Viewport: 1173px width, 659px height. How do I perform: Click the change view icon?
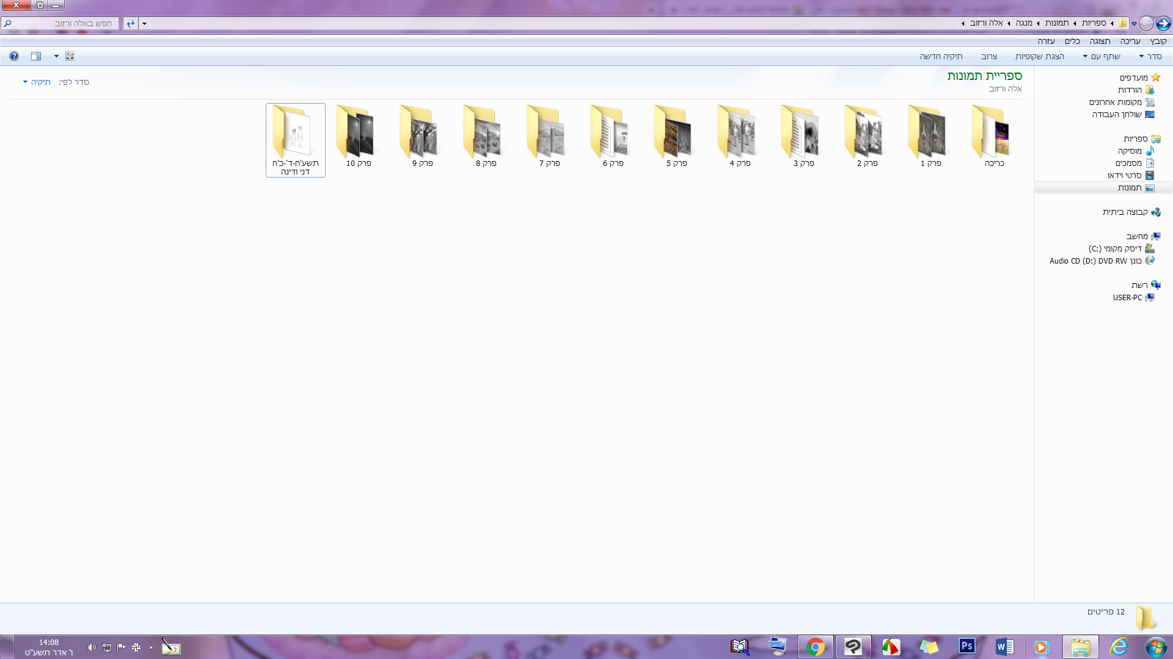point(70,56)
